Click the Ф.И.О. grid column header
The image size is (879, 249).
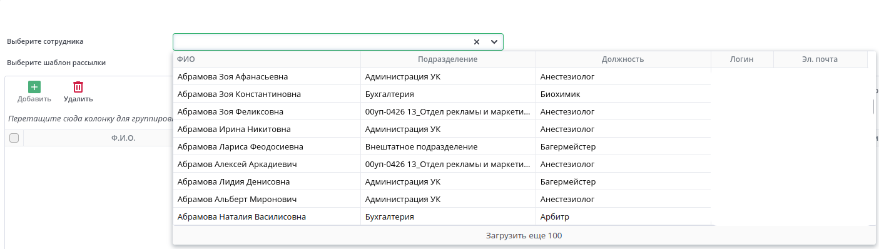pyautogui.click(x=124, y=138)
